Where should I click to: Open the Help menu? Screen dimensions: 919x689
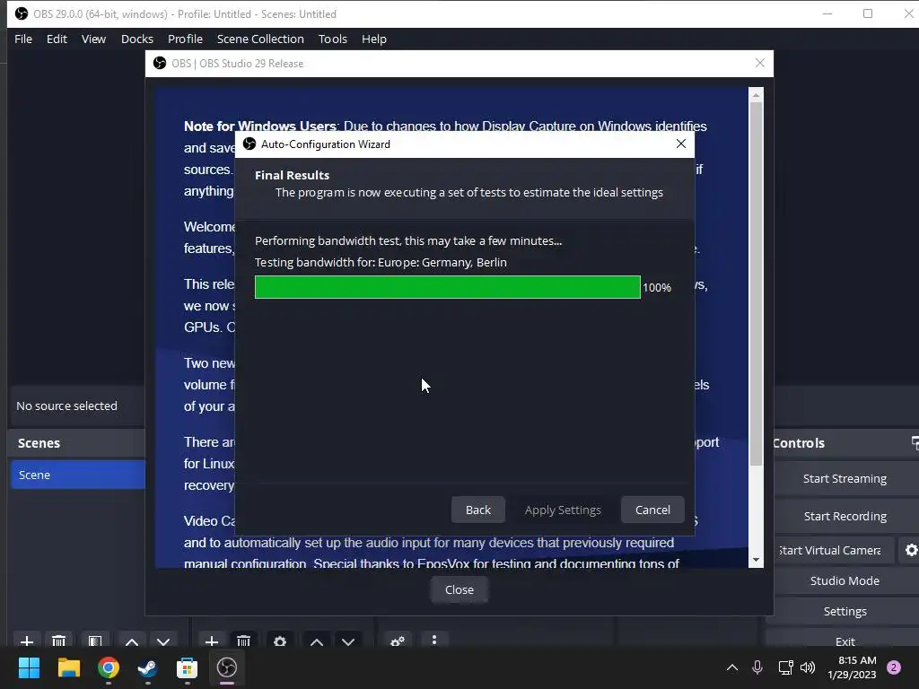pos(374,39)
